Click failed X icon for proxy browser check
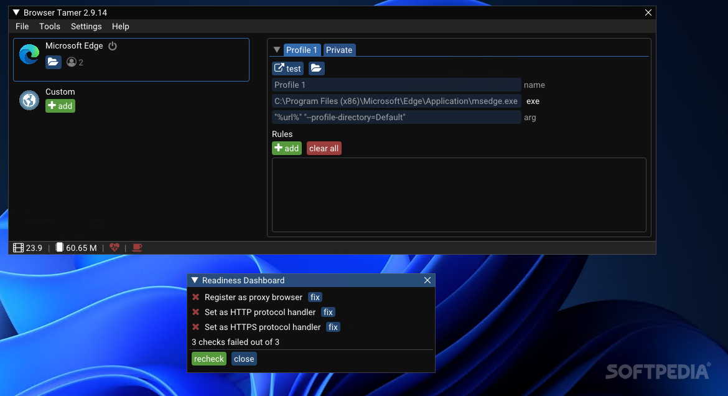The height and width of the screenshot is (396, 728). click(x=196, y=297)
